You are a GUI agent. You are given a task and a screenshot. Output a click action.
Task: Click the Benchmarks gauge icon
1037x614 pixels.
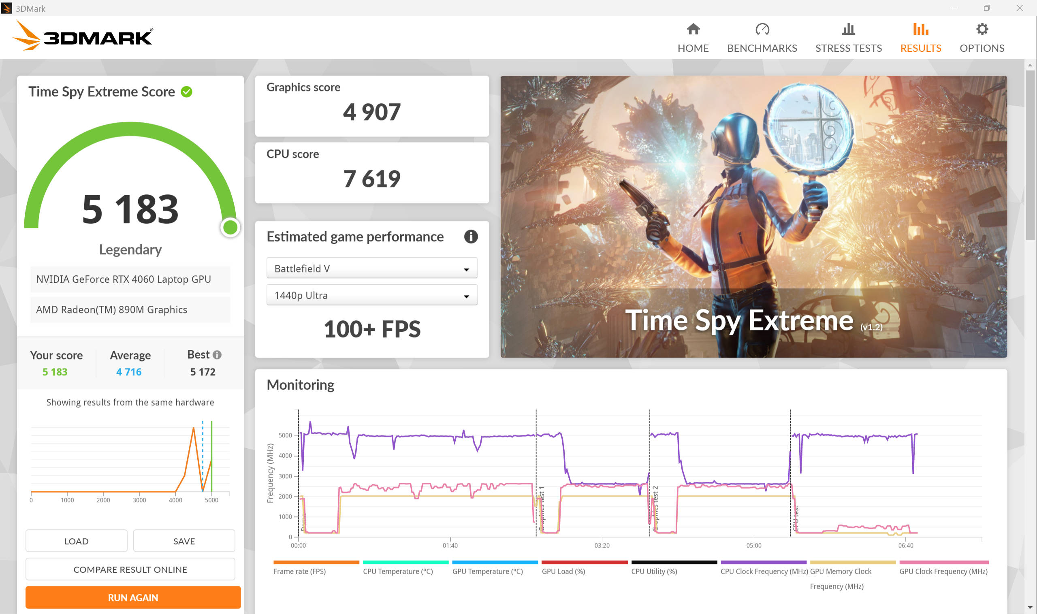(x=762, y=30)
